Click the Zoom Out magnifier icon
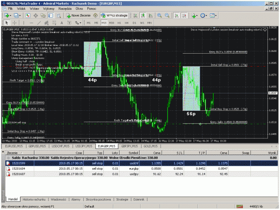 coord(167,16)
